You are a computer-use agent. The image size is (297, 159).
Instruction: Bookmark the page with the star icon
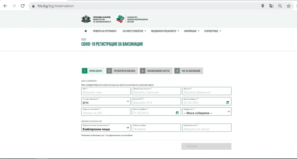click(289, 6)
